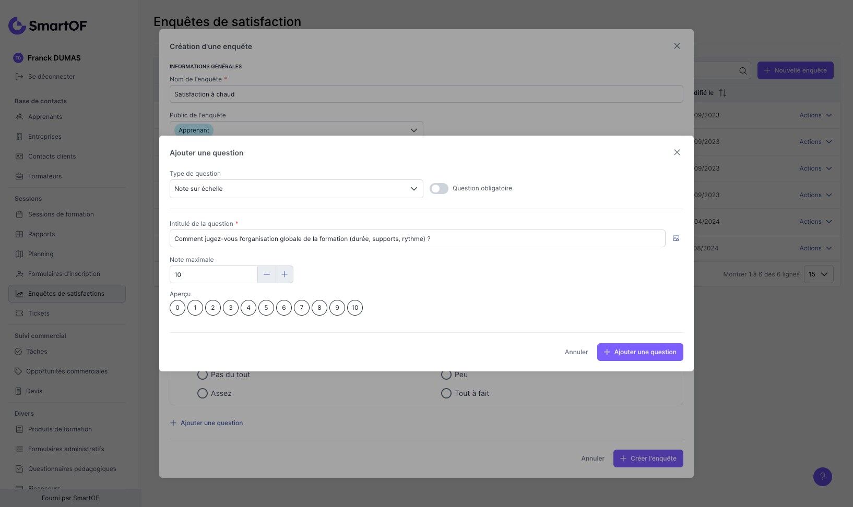Click the Intitulé de la question field
853x507 pixels.
point(417,239)
